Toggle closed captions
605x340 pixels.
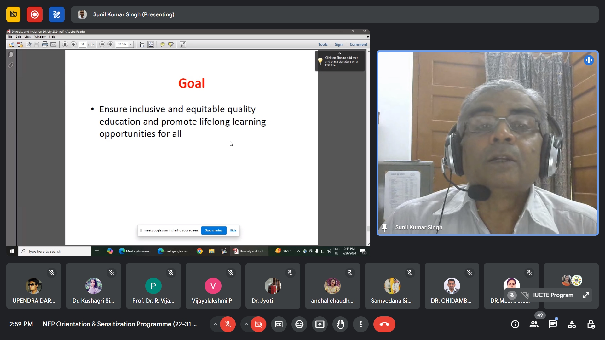tap(279, 324)
